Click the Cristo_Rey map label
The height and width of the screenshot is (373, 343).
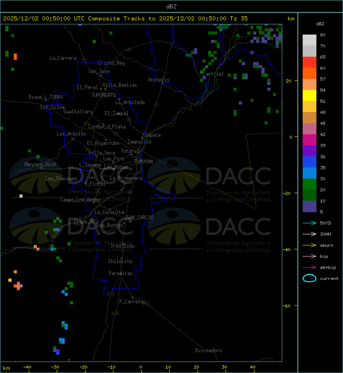(111, 63)
